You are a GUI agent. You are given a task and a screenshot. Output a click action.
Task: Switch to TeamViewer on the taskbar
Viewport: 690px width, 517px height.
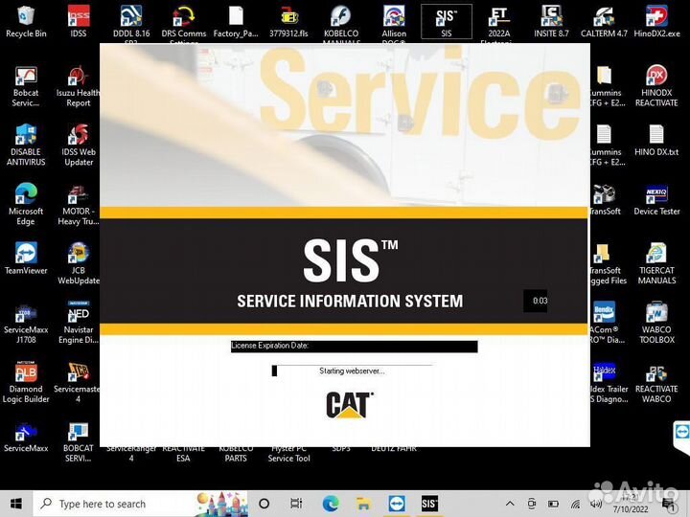[x=397, y=504]
